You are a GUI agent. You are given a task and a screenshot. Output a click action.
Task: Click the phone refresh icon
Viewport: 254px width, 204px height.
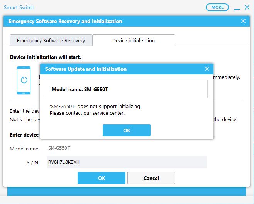(24, 80)
